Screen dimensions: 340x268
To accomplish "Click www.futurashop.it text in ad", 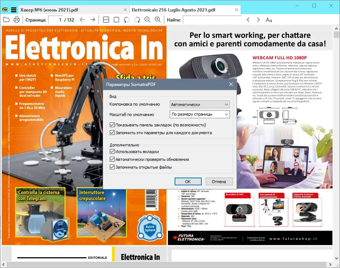I will click(x=293, y=238).
